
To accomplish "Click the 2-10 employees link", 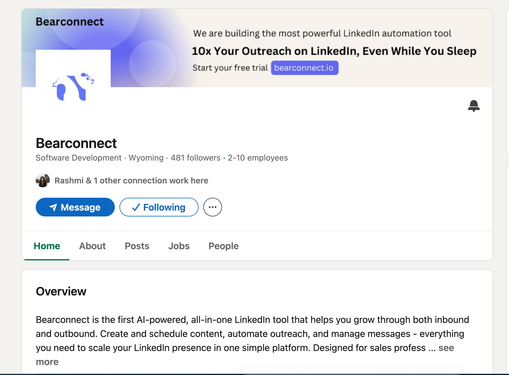I will pos(258,158).
